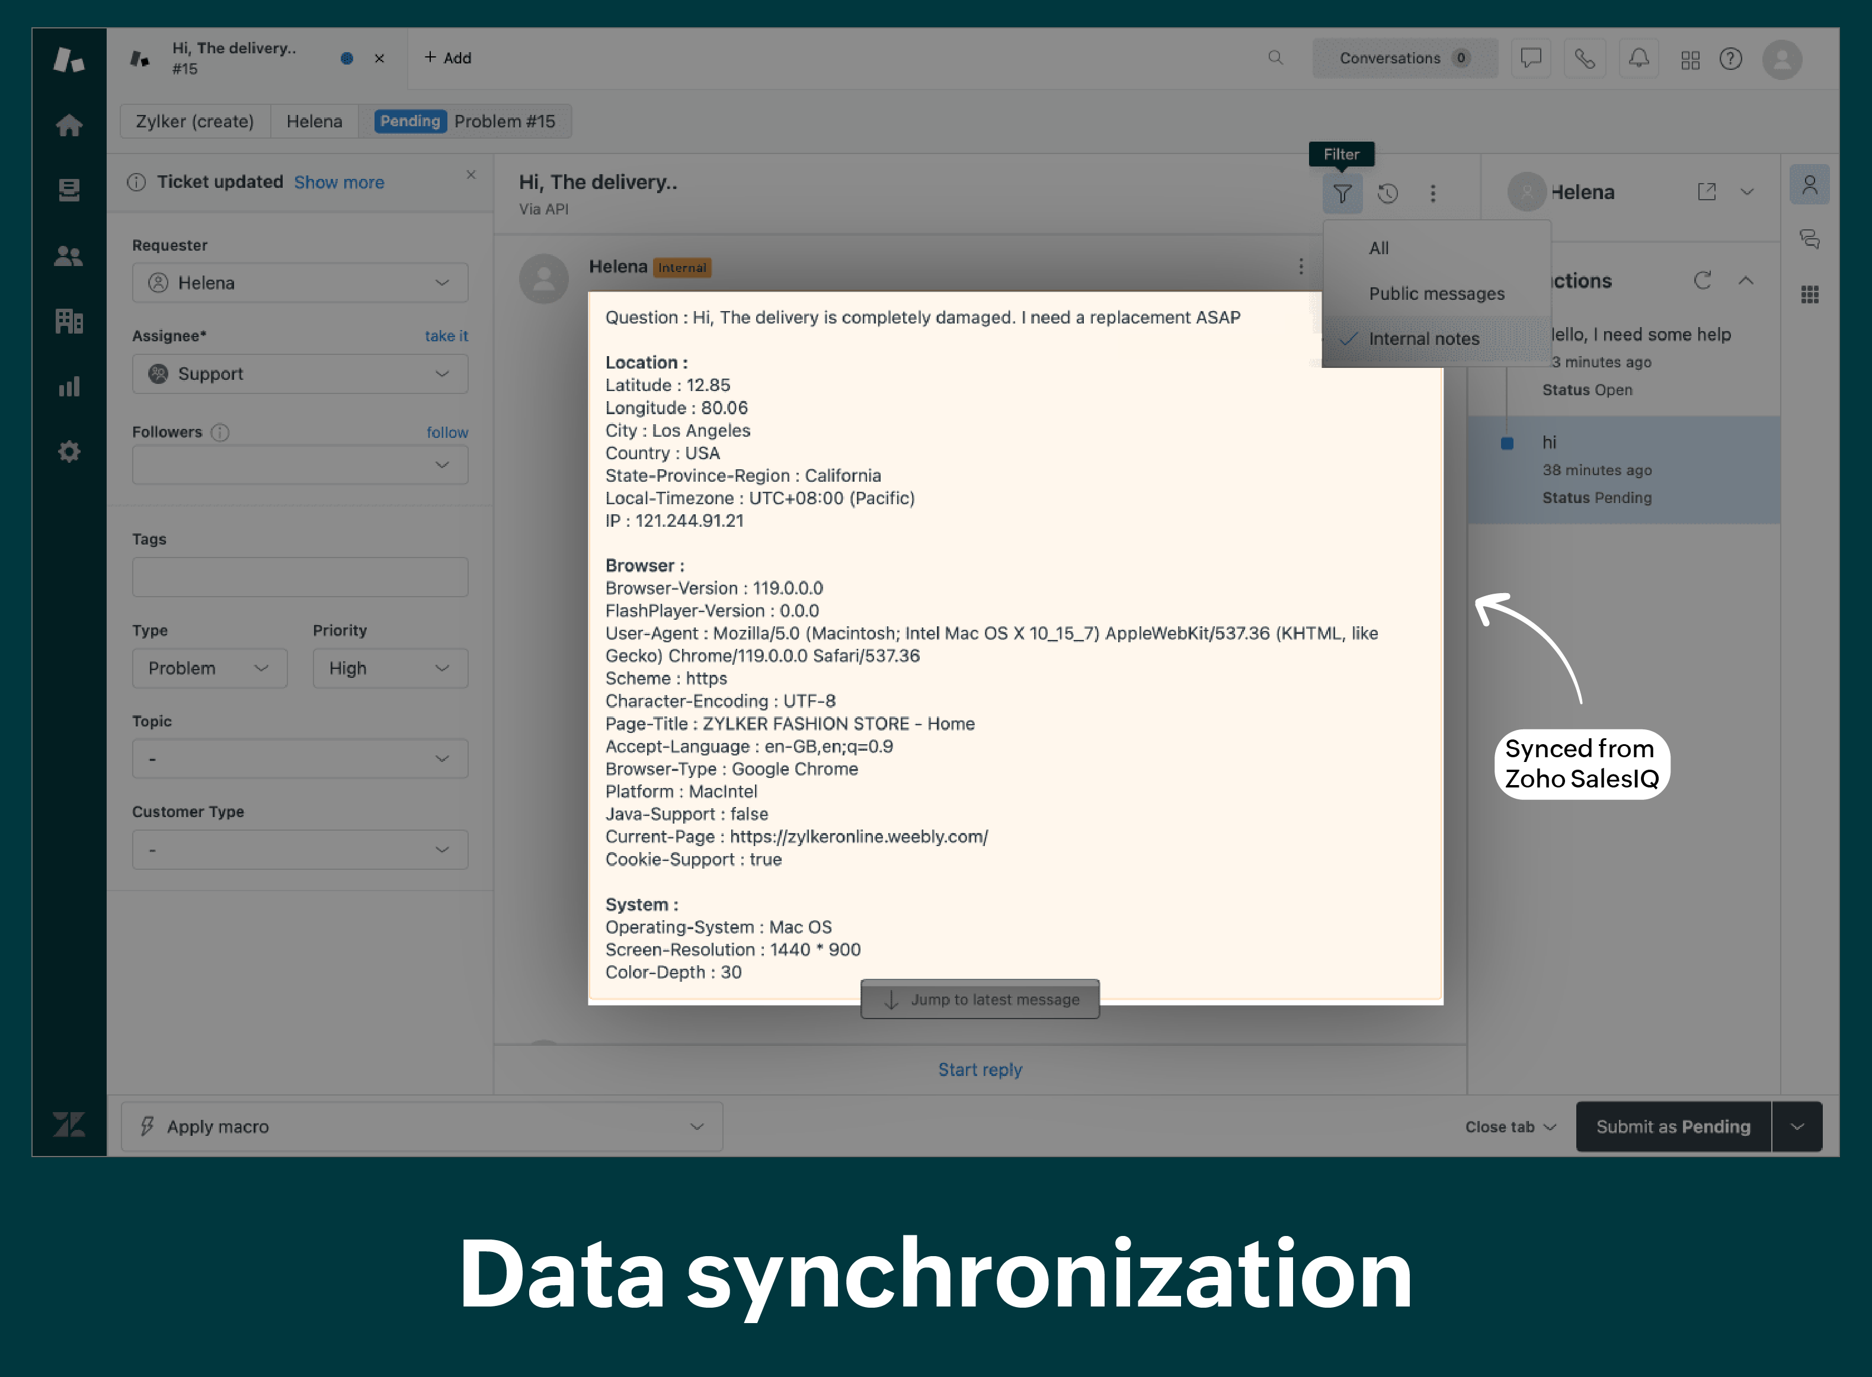
Task: Click the Show more link
Action: [339, 182]
